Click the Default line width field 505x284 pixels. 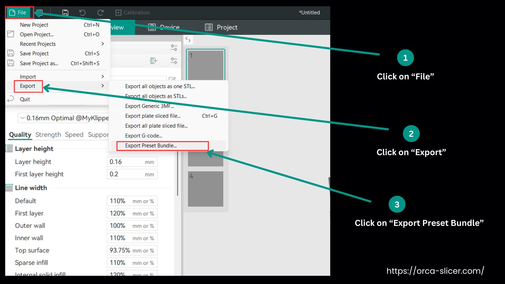(x=132, y=201)
